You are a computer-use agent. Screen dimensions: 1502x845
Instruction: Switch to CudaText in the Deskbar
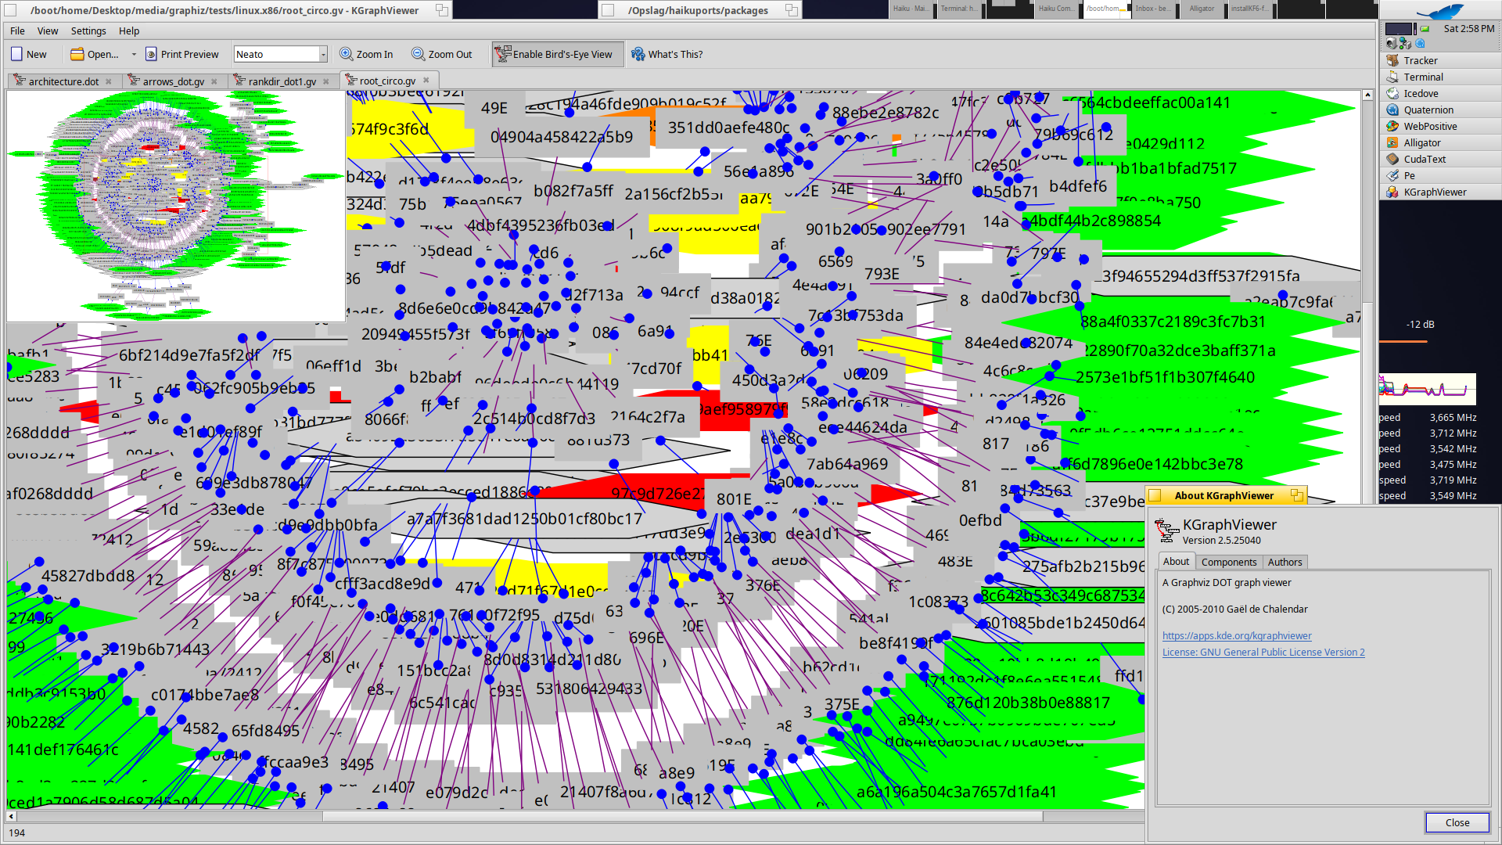click(1424, 159)
